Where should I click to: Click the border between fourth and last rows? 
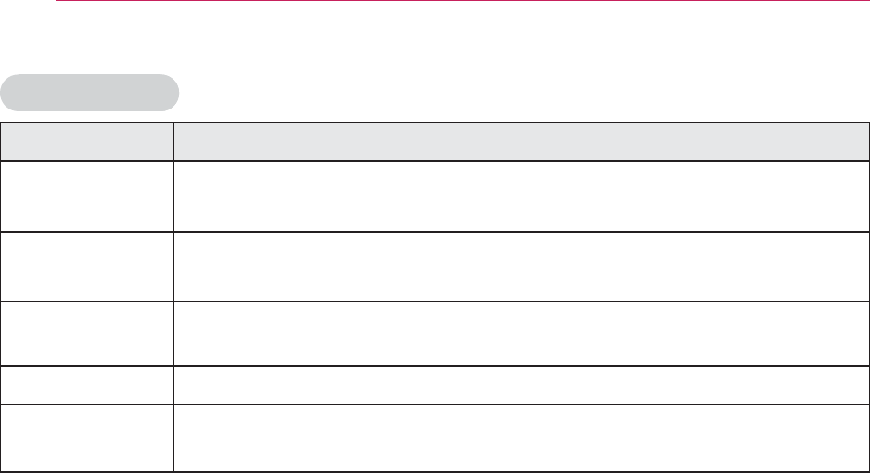pyautogui.click(x=435, y=404)
